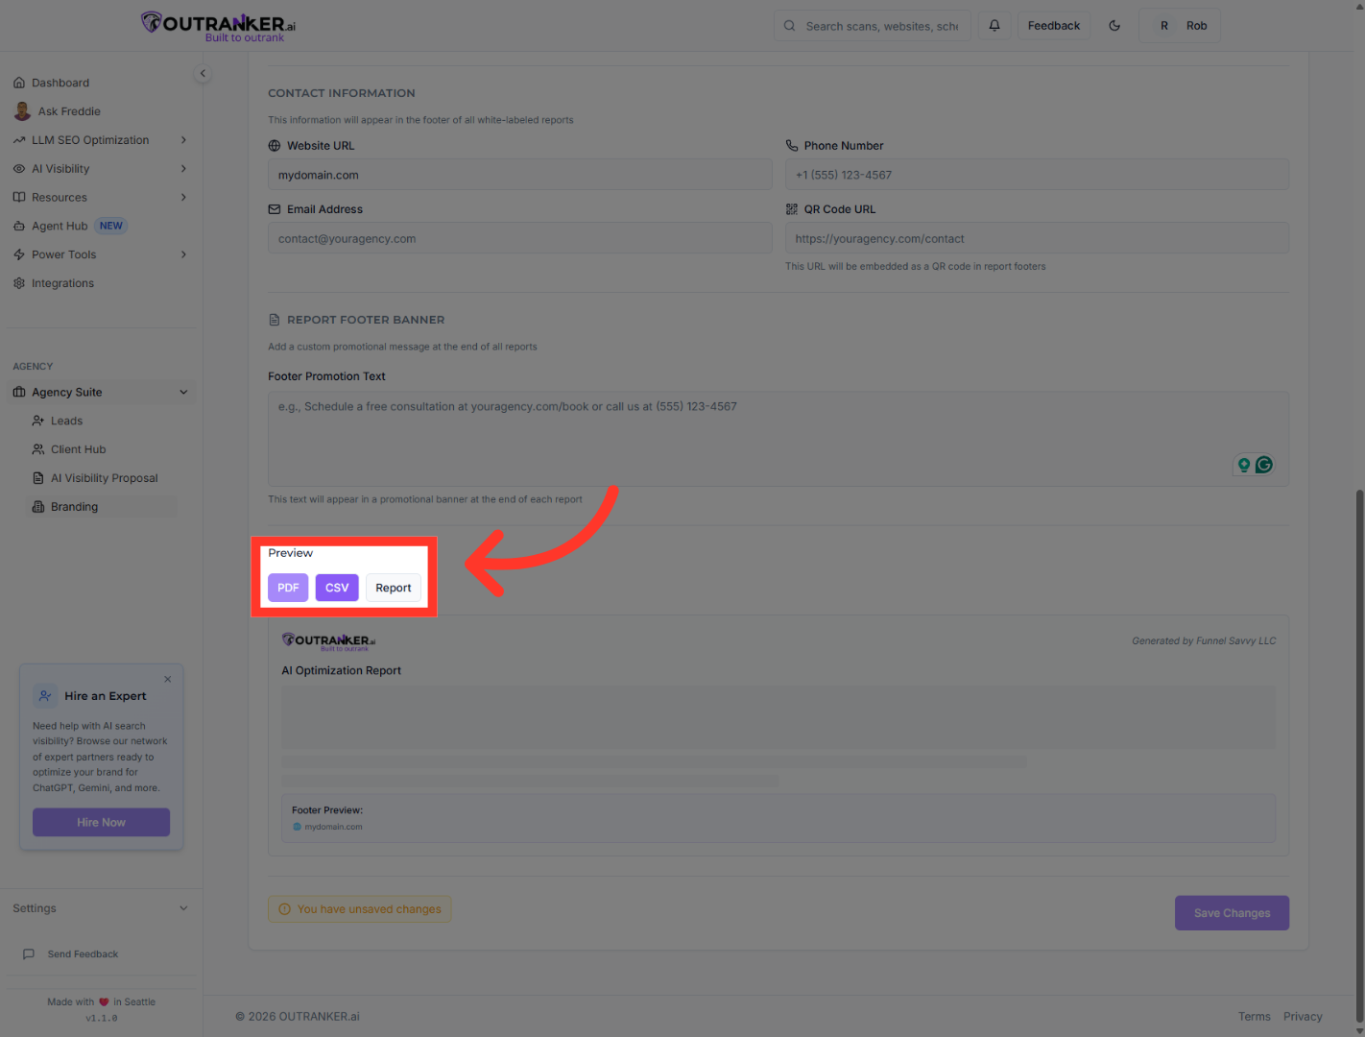Open the Leads section
1365x1037 pixels.
67,420
